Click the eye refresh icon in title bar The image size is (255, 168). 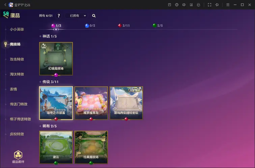(x=198, y=5)
